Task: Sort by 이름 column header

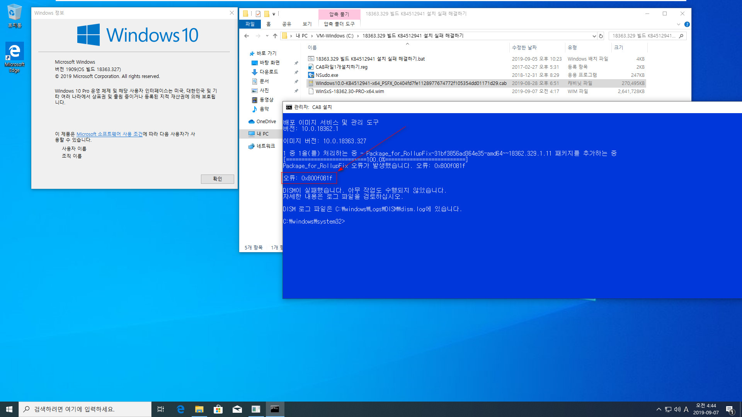Action: (x=407, y=47)
